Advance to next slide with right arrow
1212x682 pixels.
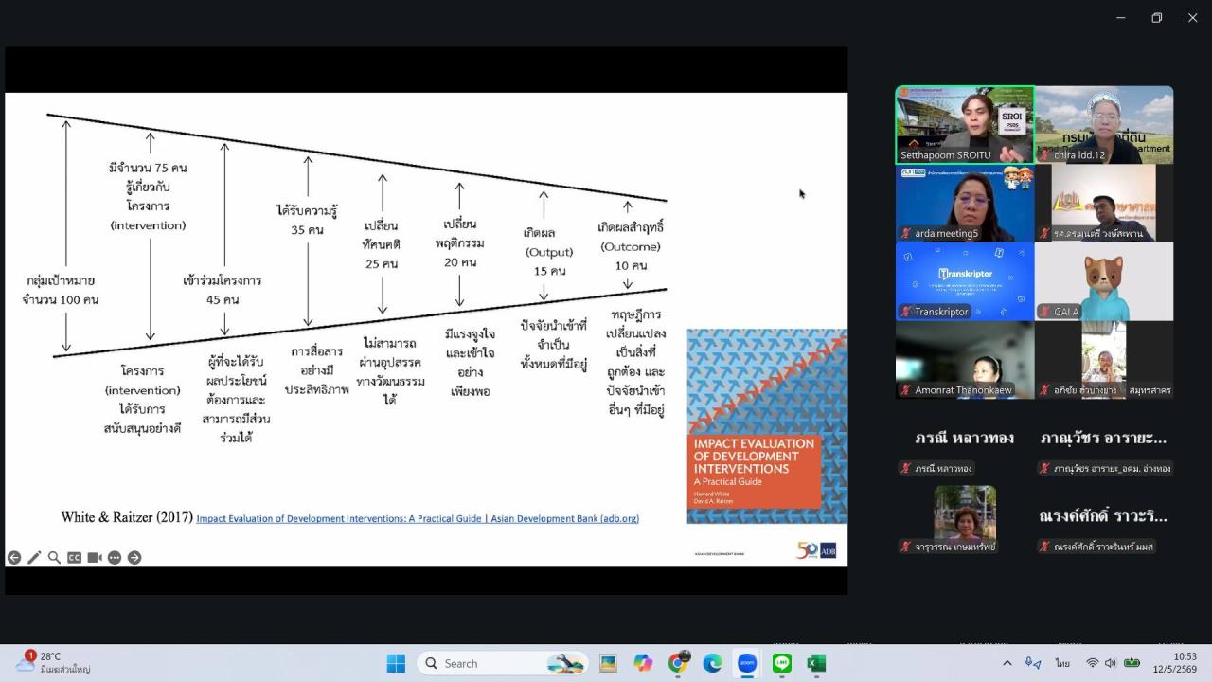tap(134, 558)
